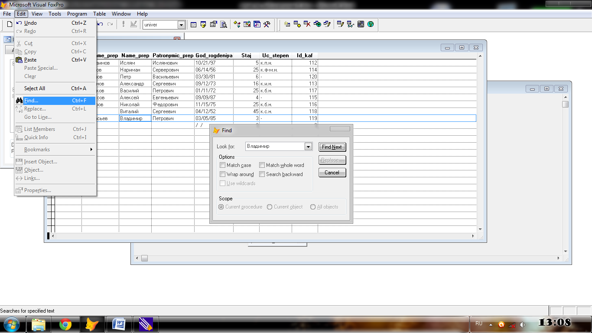Image resolution: width=592 pixels, height=333 pixels.
Task: Click the Undo arrow icon in the toolbar
Action: click(x=100, y=25)
